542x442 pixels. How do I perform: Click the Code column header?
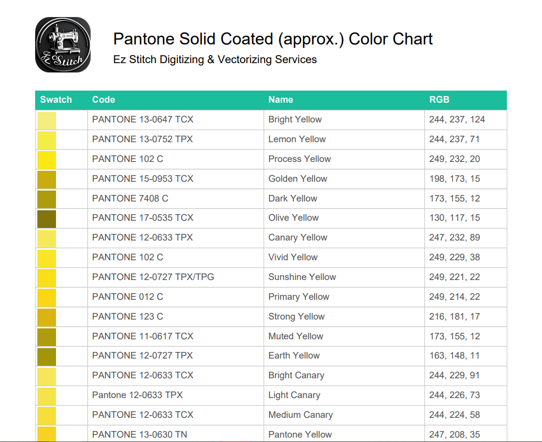[x=102, y=100]
